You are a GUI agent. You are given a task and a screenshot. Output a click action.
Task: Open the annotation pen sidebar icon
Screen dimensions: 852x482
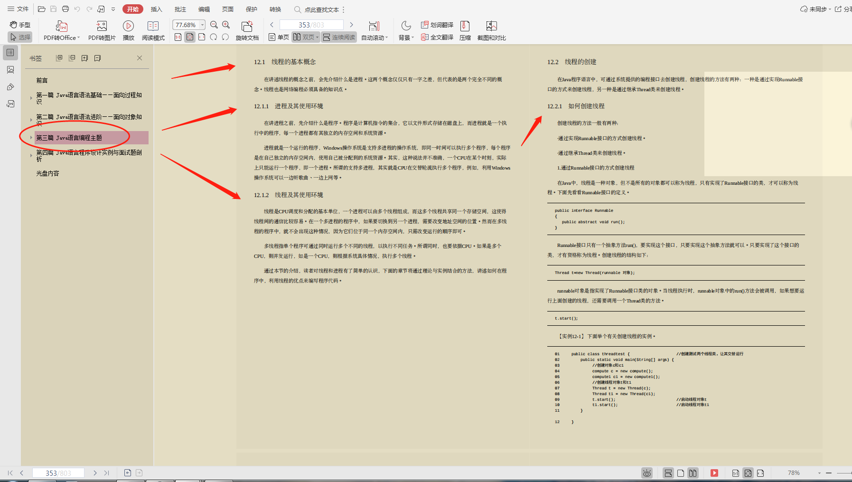(x=10, y=87)
